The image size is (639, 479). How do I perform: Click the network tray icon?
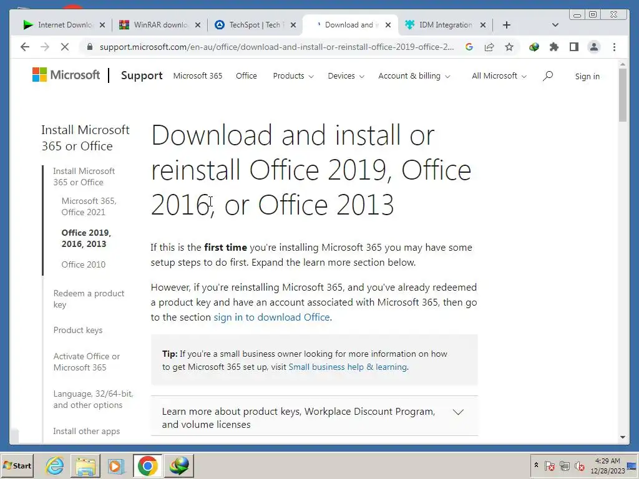point(564,465)
